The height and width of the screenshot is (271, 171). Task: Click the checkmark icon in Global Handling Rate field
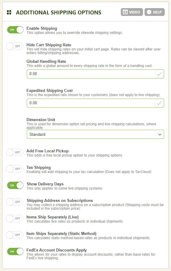159,74
